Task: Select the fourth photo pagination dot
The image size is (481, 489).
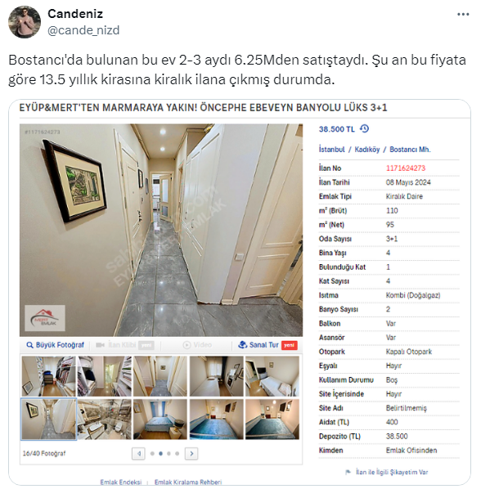Action: point(178,454)
